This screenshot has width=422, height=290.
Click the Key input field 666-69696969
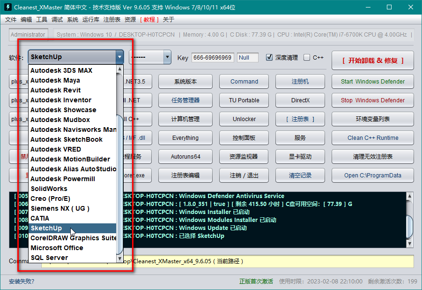[213, 57]
